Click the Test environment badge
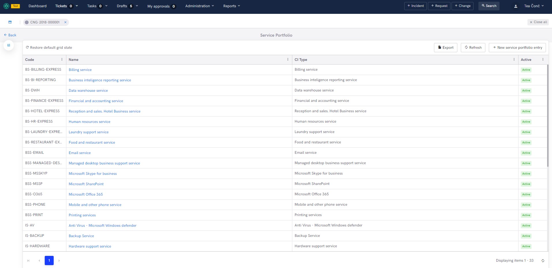552x268 pixels. coord(16,6)
